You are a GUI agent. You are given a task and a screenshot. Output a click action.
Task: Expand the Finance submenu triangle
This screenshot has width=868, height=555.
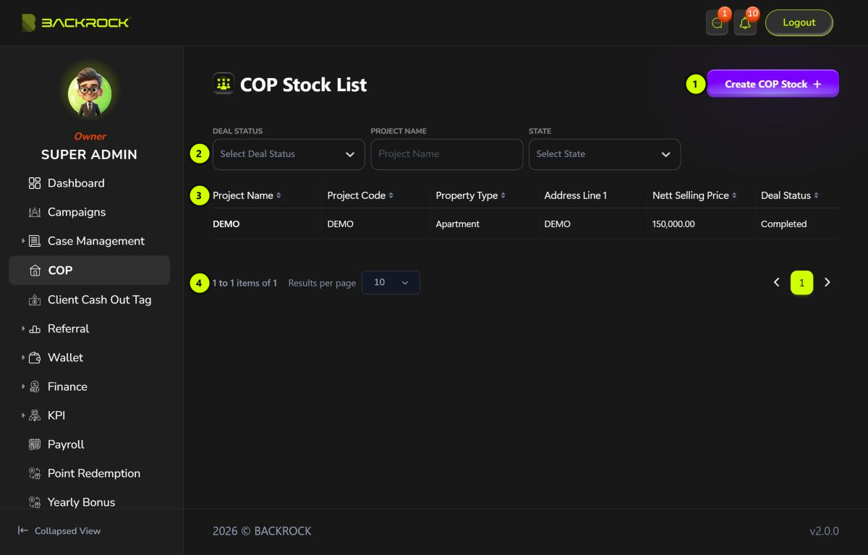coord(23,386)
